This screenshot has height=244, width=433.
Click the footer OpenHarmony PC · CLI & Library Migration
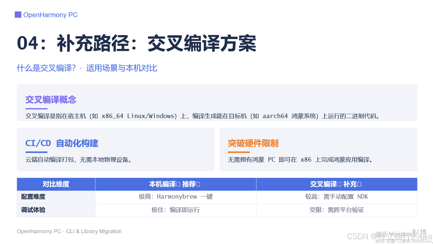[x=69, y=231]
